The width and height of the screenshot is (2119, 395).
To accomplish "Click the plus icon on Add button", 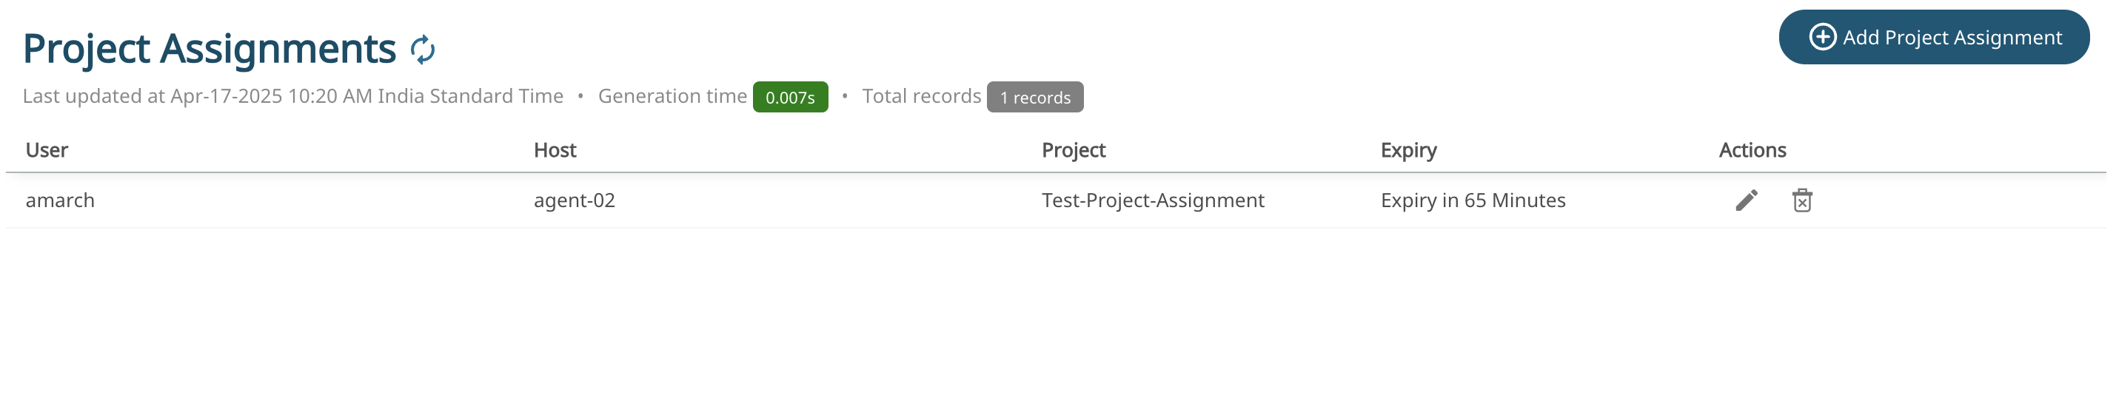I will click(1822, 37).
